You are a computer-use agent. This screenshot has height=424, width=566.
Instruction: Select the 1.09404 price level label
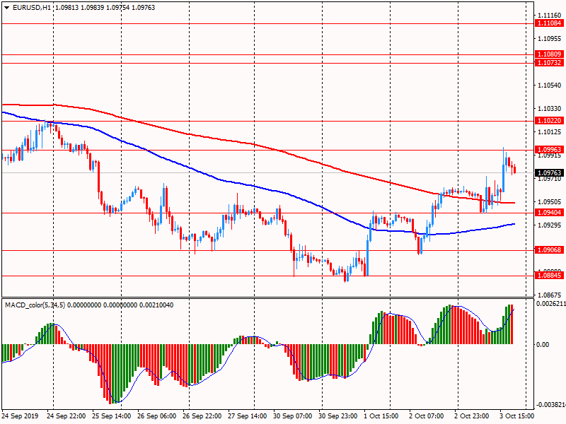[550, 213]
